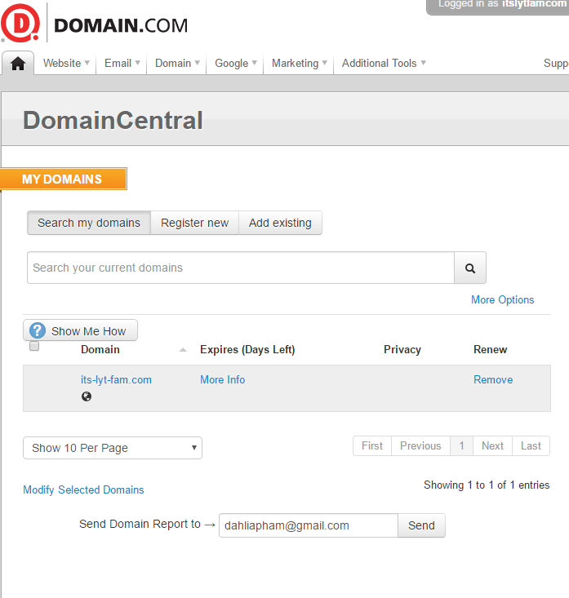Go to the home icon tab

point(18,64)
